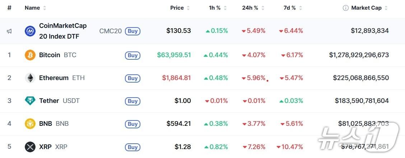Click the Market Cap info icon
This screenshot has width=405, height=158.
click(x=345, y=8)
